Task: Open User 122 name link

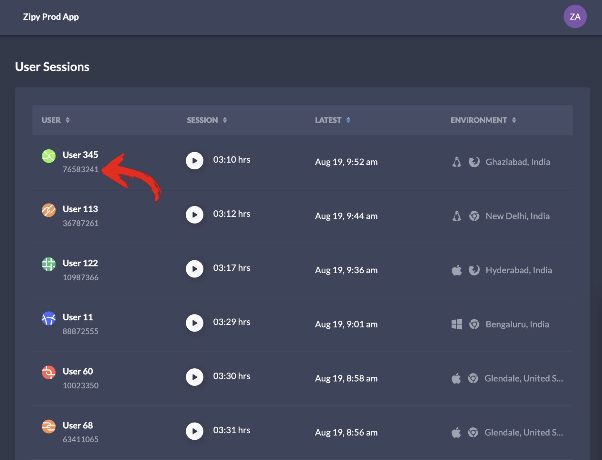Action: [80, 263]
